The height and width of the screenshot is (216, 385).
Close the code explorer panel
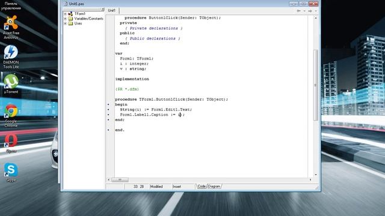[103, 10]
